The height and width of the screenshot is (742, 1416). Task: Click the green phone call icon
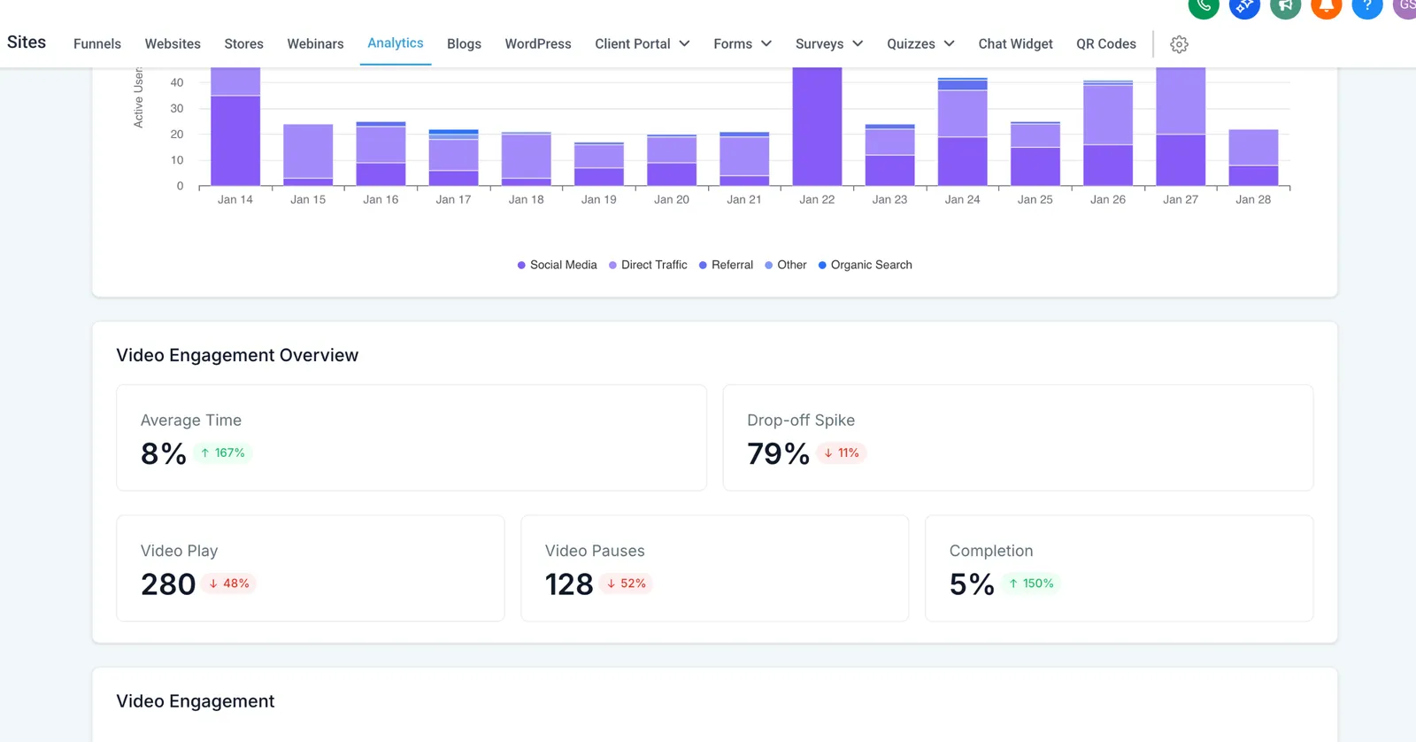point(1204,7)
